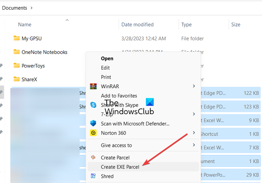The width and height of the screenshot is (262, 183).
Task: Click the 3/28/2023 12:42 AM date cell
Action: pos(143,38)
